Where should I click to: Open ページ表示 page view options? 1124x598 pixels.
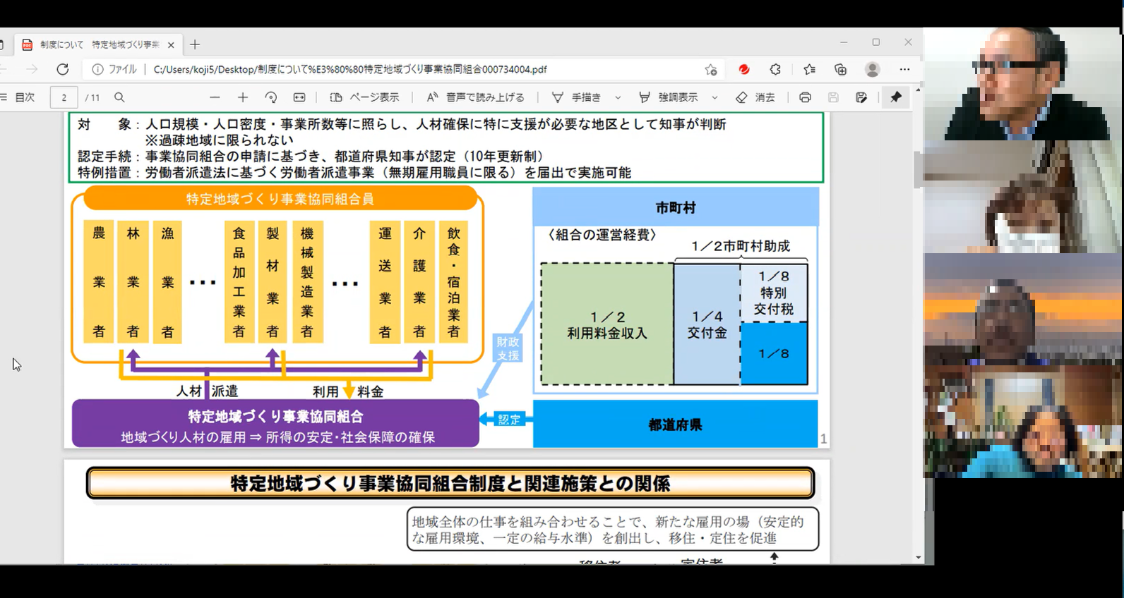coord(364,97)
